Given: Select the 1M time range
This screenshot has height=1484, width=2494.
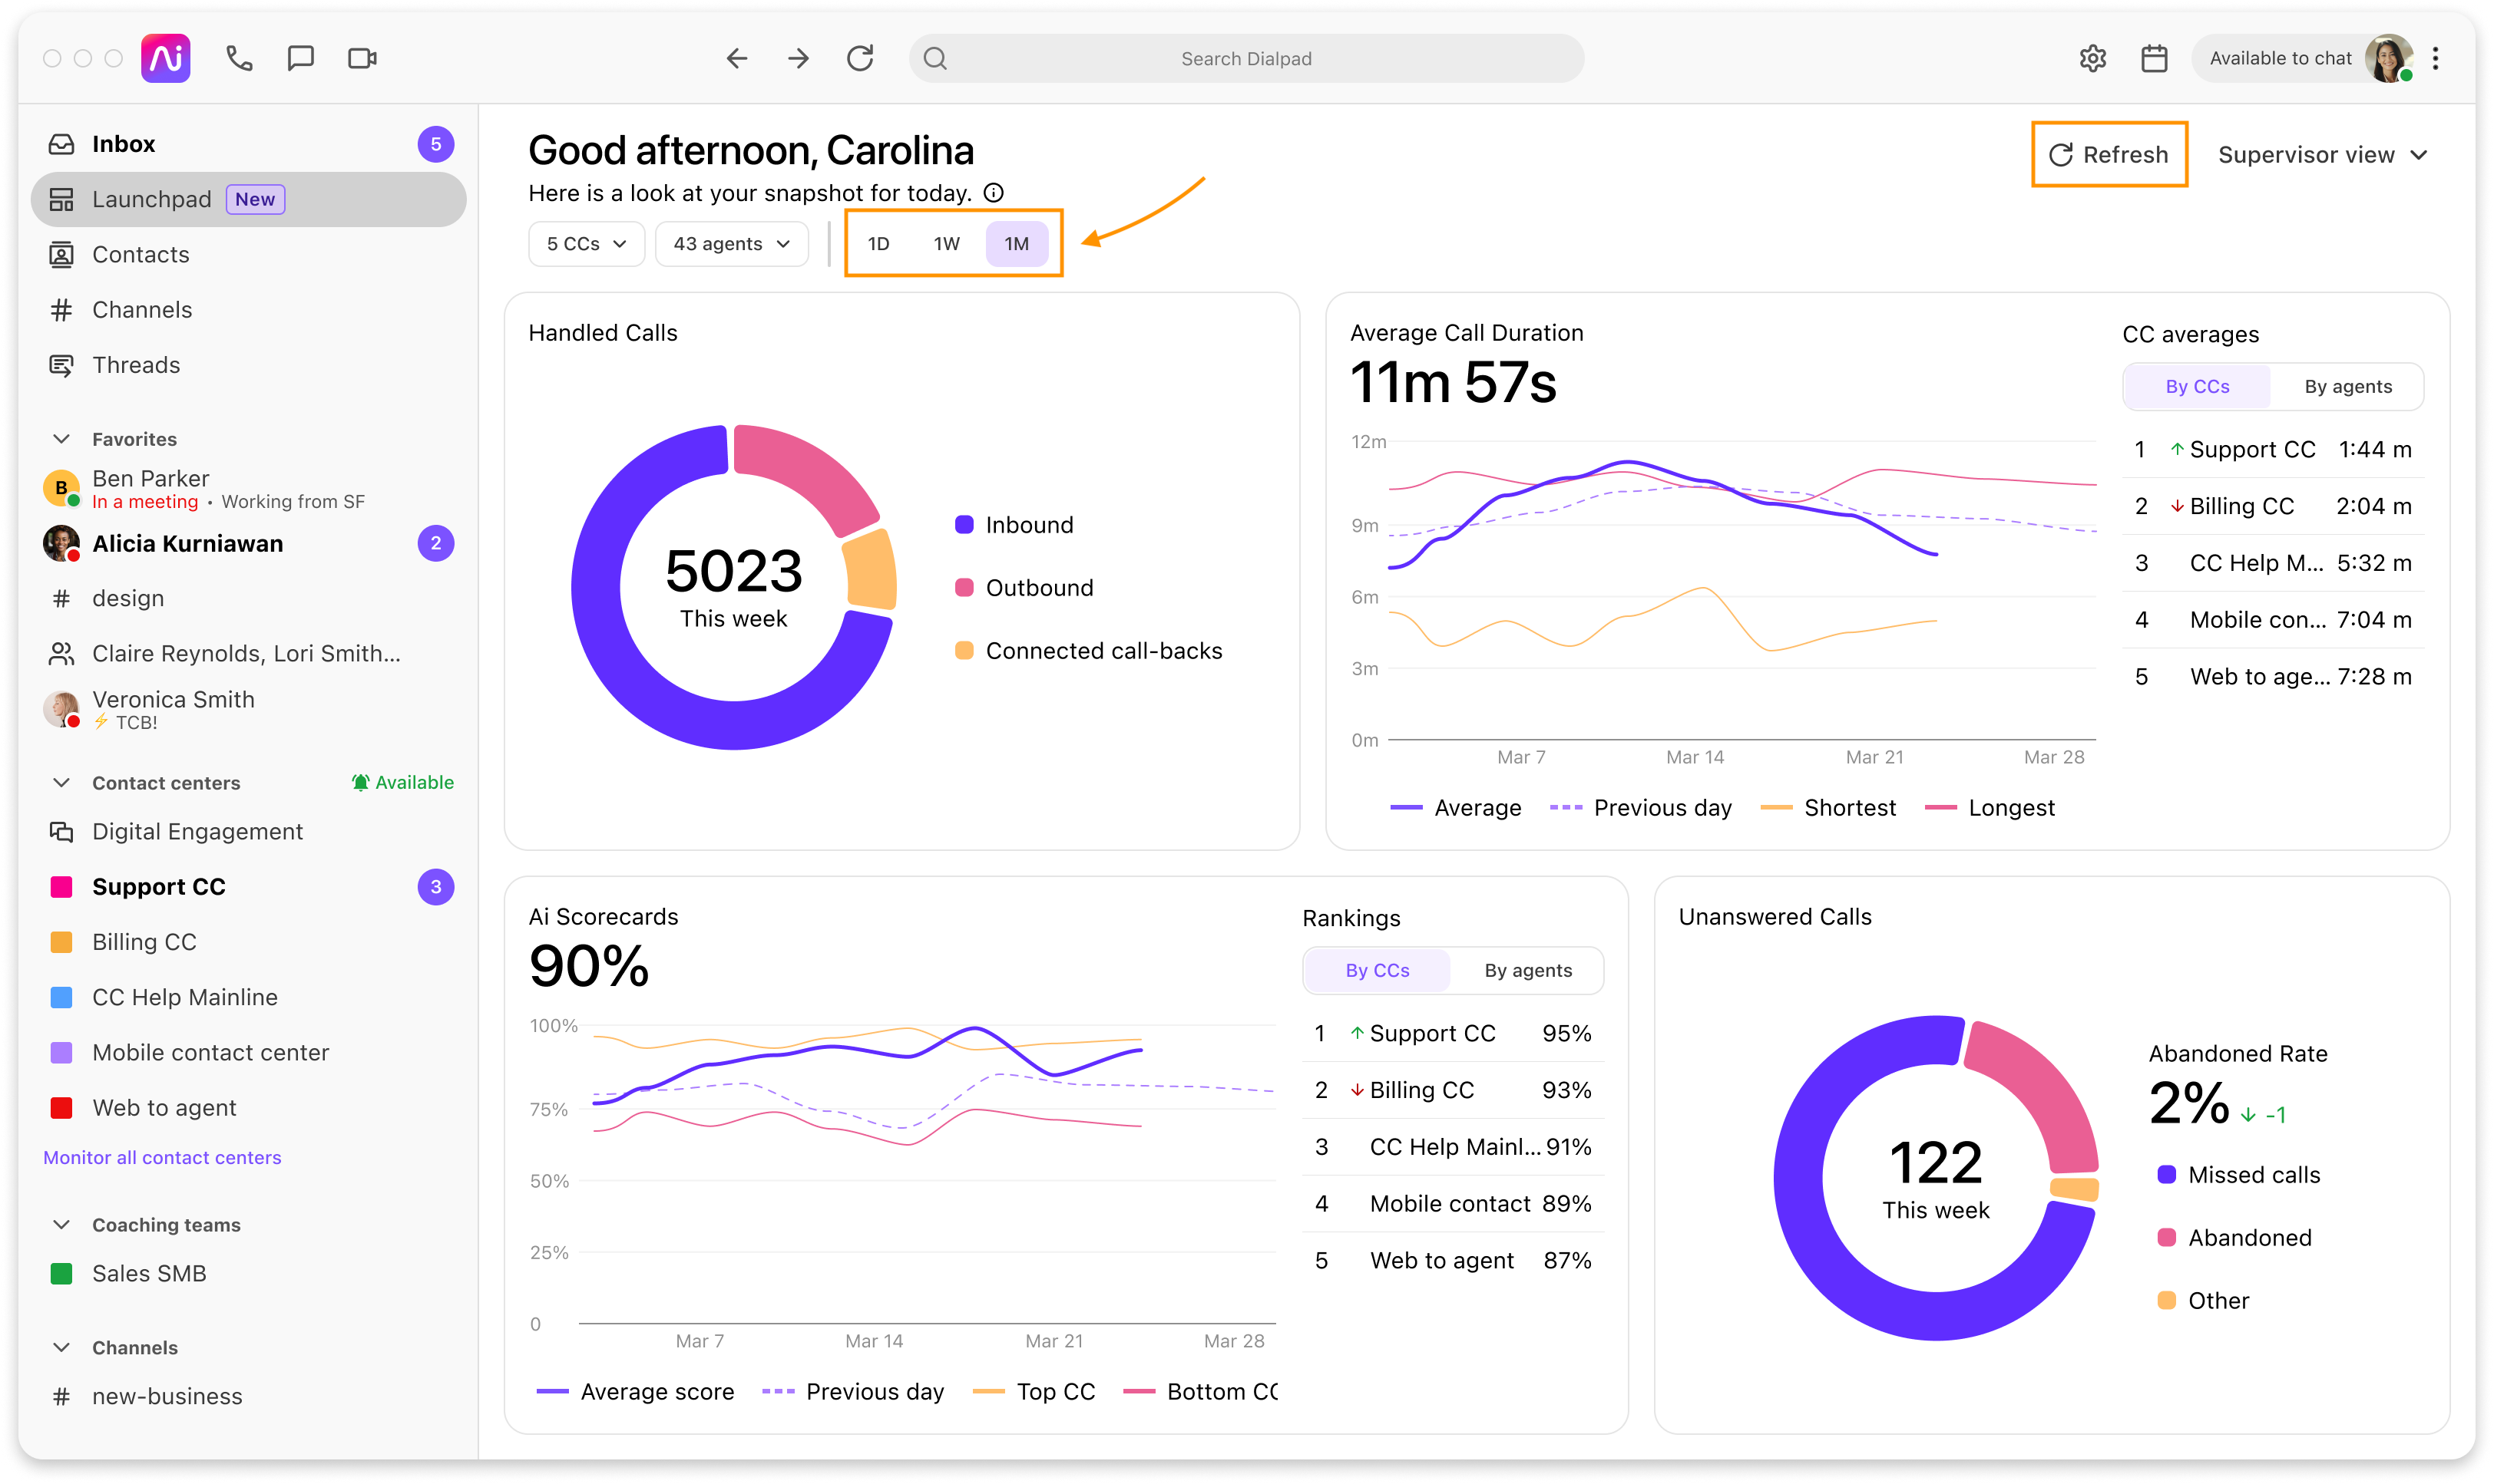Looking at the screenshot, I should [x=1017, y=244].
